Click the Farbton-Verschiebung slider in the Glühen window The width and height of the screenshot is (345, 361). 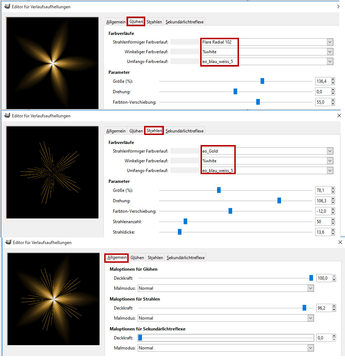point(236,102)
